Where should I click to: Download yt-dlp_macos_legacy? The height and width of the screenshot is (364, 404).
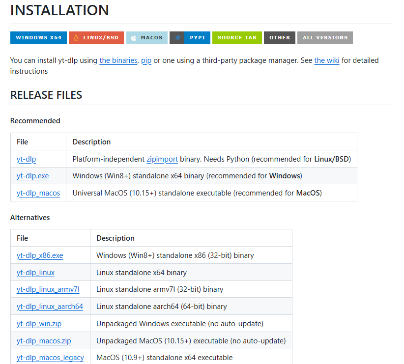click(50, 358)
